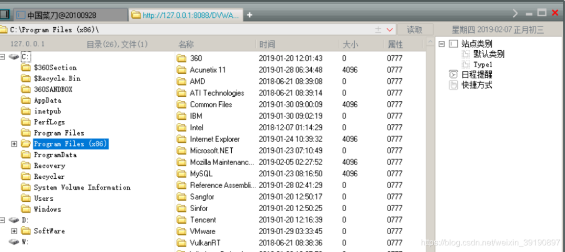The height and width of the screenshot is (252, 565).
Task: Click the Intel folder icon
Action: click(182, 127)
